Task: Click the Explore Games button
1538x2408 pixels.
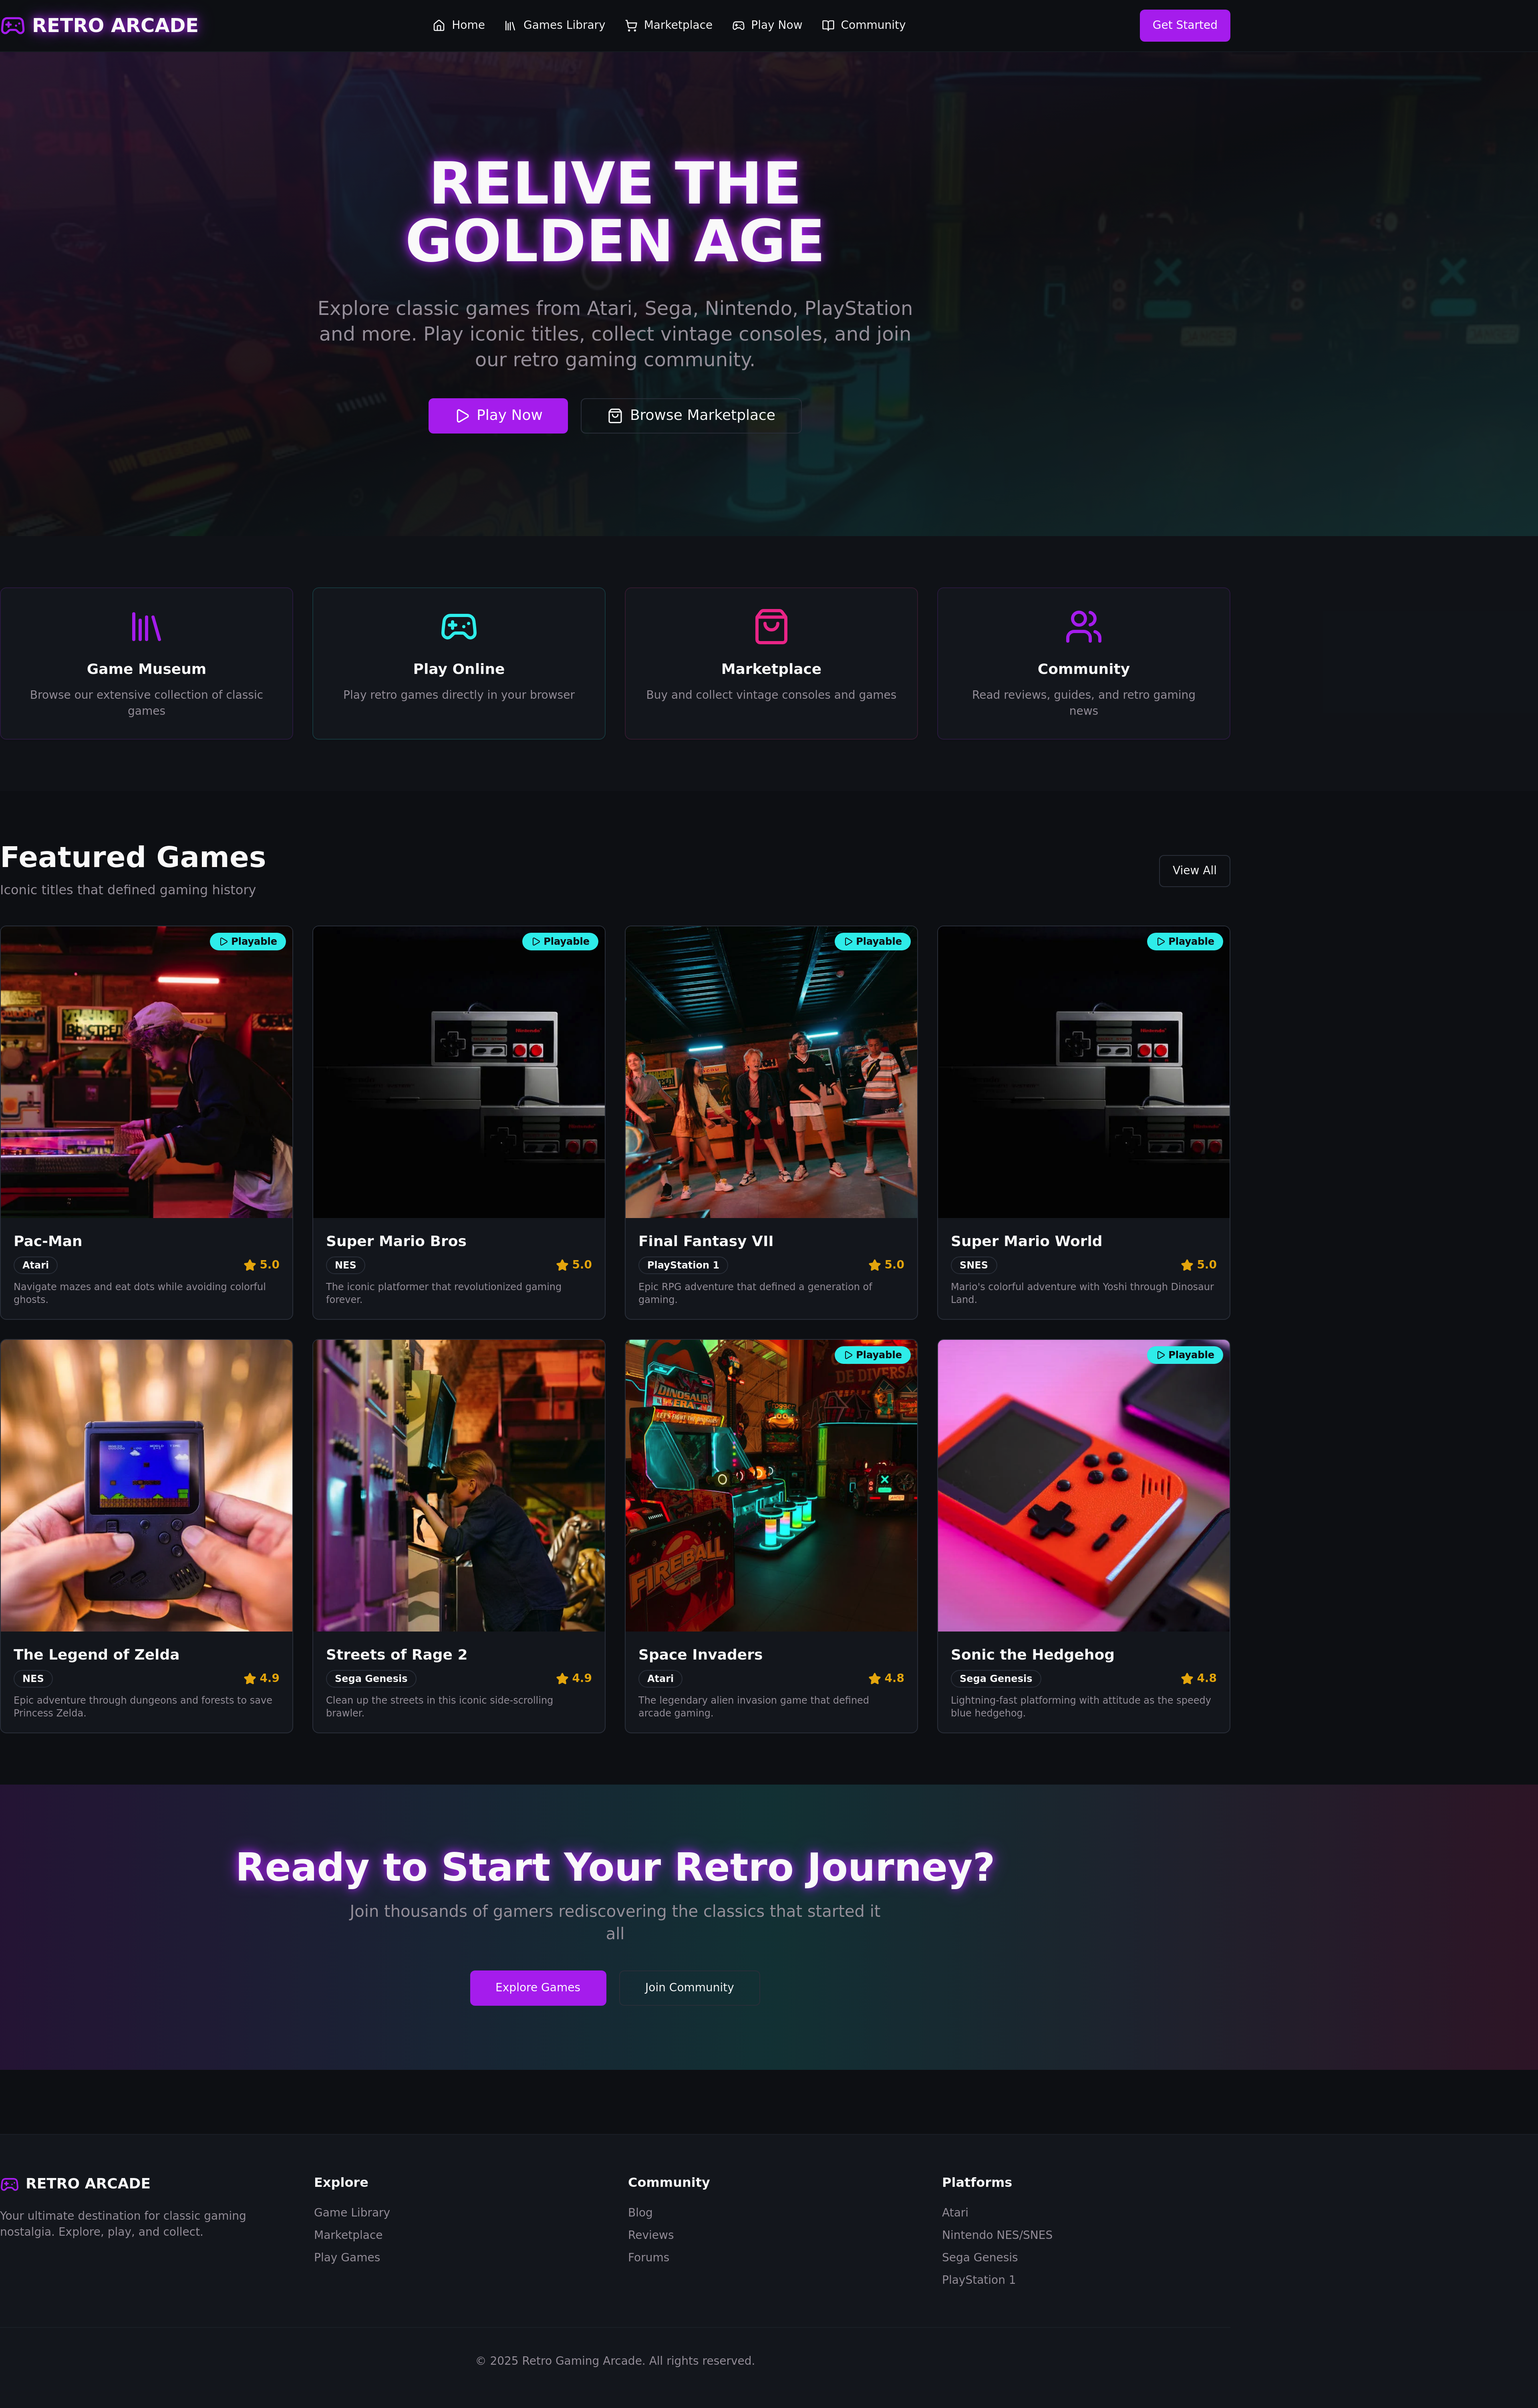Action: coord(537,1987)
